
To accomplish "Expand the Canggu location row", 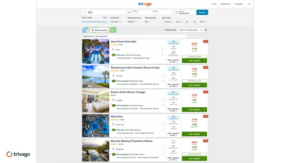I will pyautogui.click(x=138, y=100).
